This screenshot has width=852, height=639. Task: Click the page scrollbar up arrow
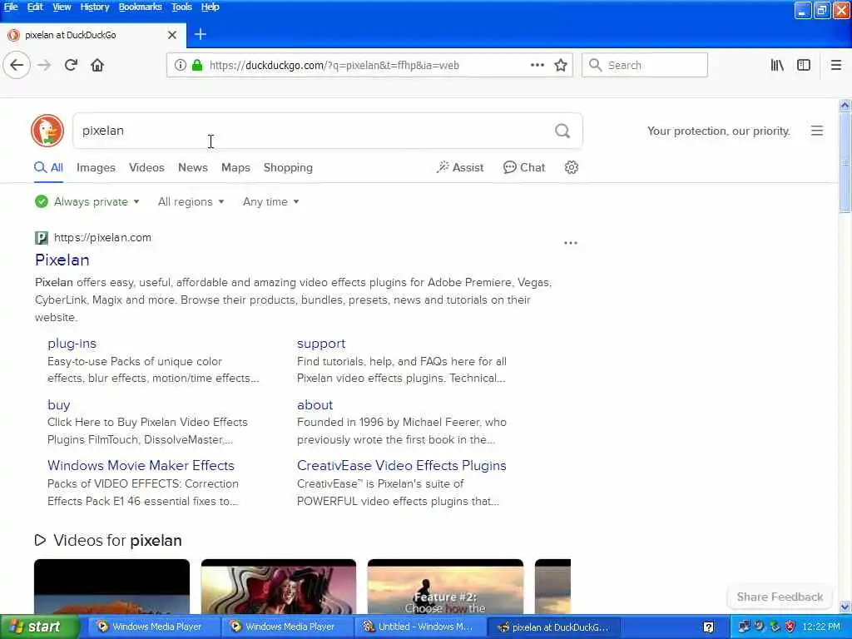click(x=845, y=105)
